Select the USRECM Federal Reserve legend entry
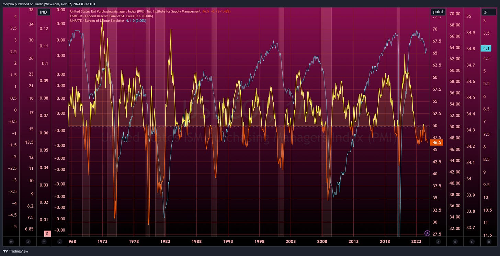 point(103,16)
